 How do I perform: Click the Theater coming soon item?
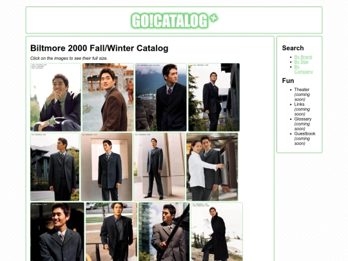pyautogui.click(x=302, y=94)
